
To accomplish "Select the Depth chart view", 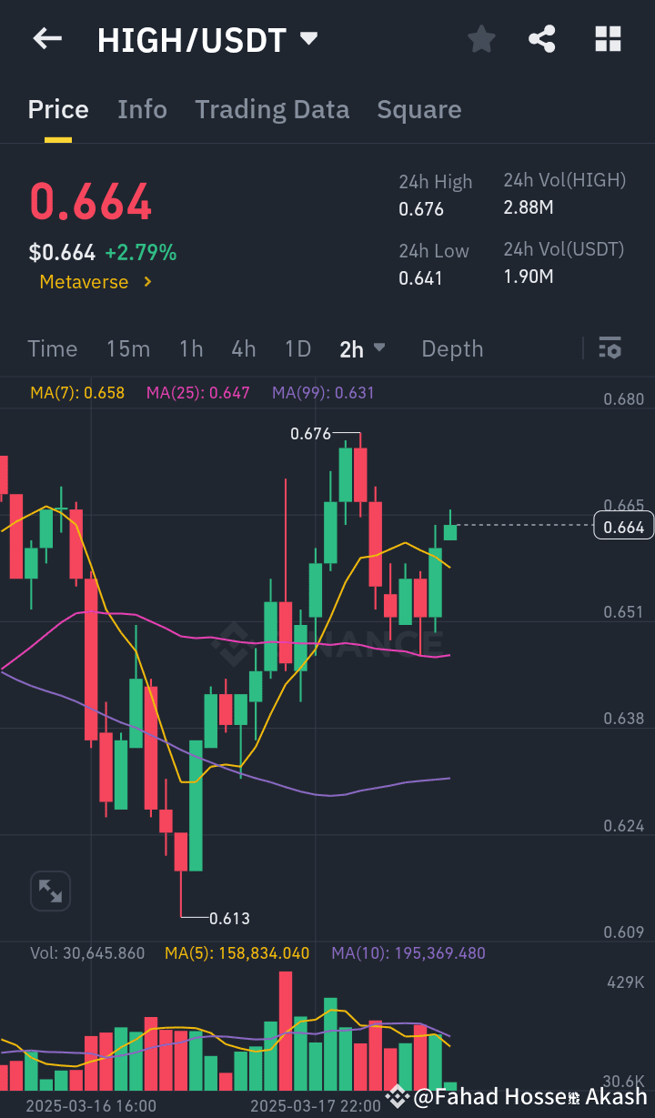I will click(452, 348).
